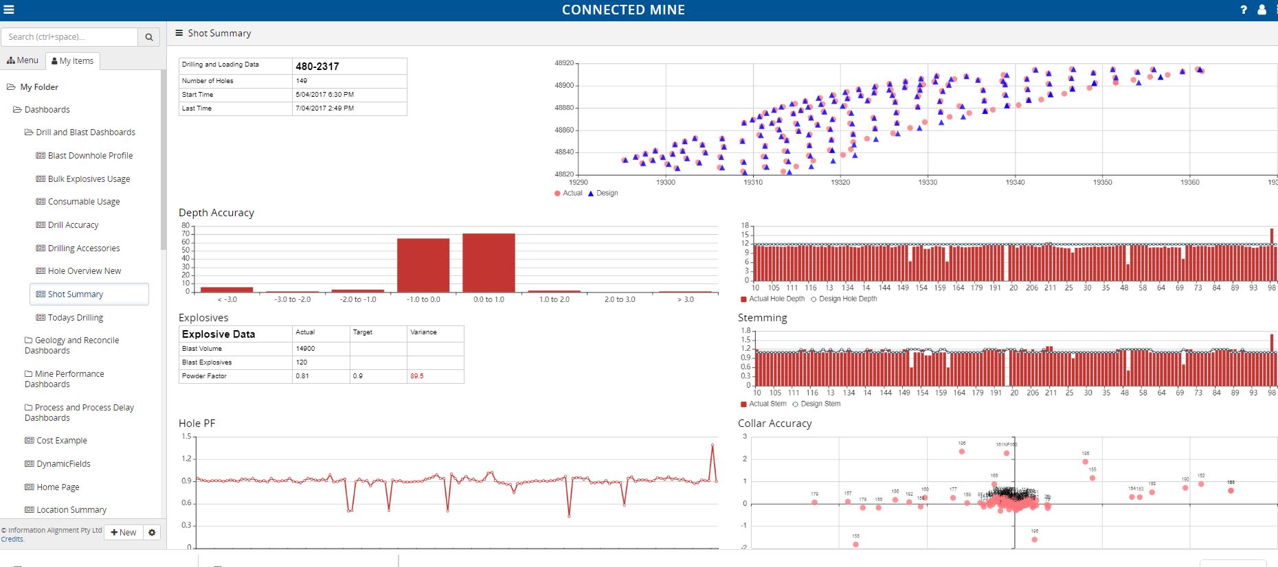Open the Home Page dashboard

pos(58,487)
